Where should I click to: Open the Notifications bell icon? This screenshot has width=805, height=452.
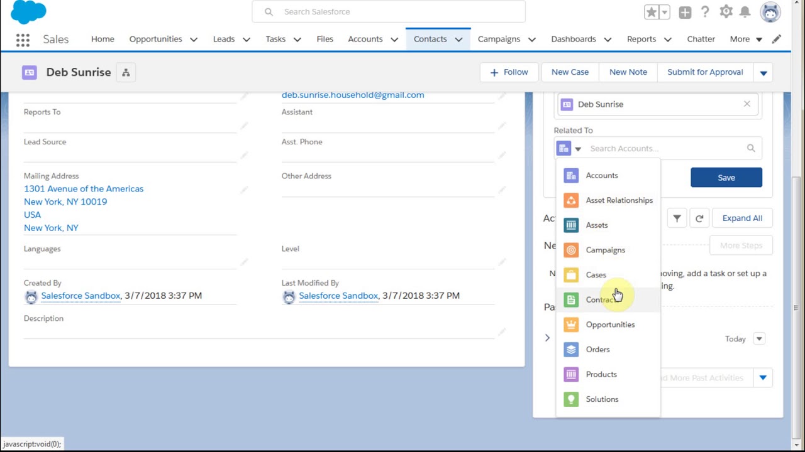[x=745, y=12]
